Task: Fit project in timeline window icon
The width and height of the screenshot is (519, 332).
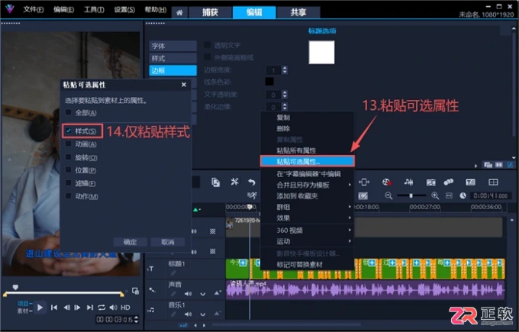Action: pyautogui.click(x=449, y=196)
